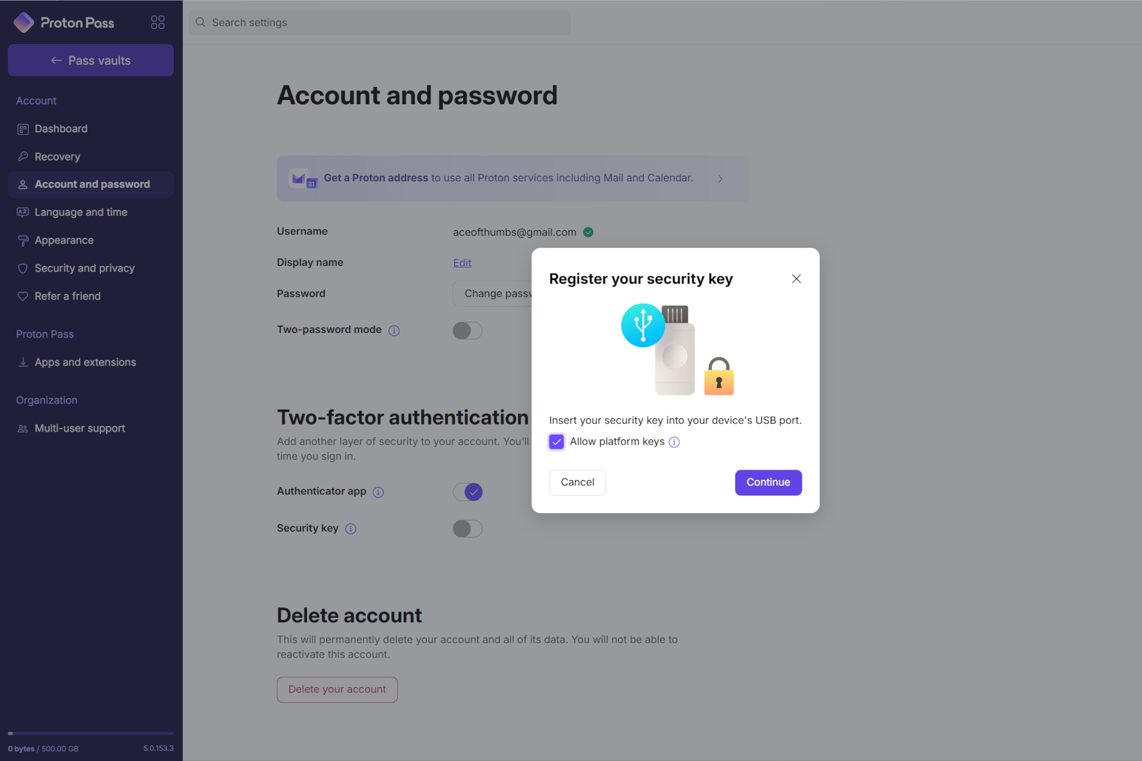The width and height of the screenshot is (1142, 761).
Task: Click close X on register security key dialog
Action: coord(796,279)
